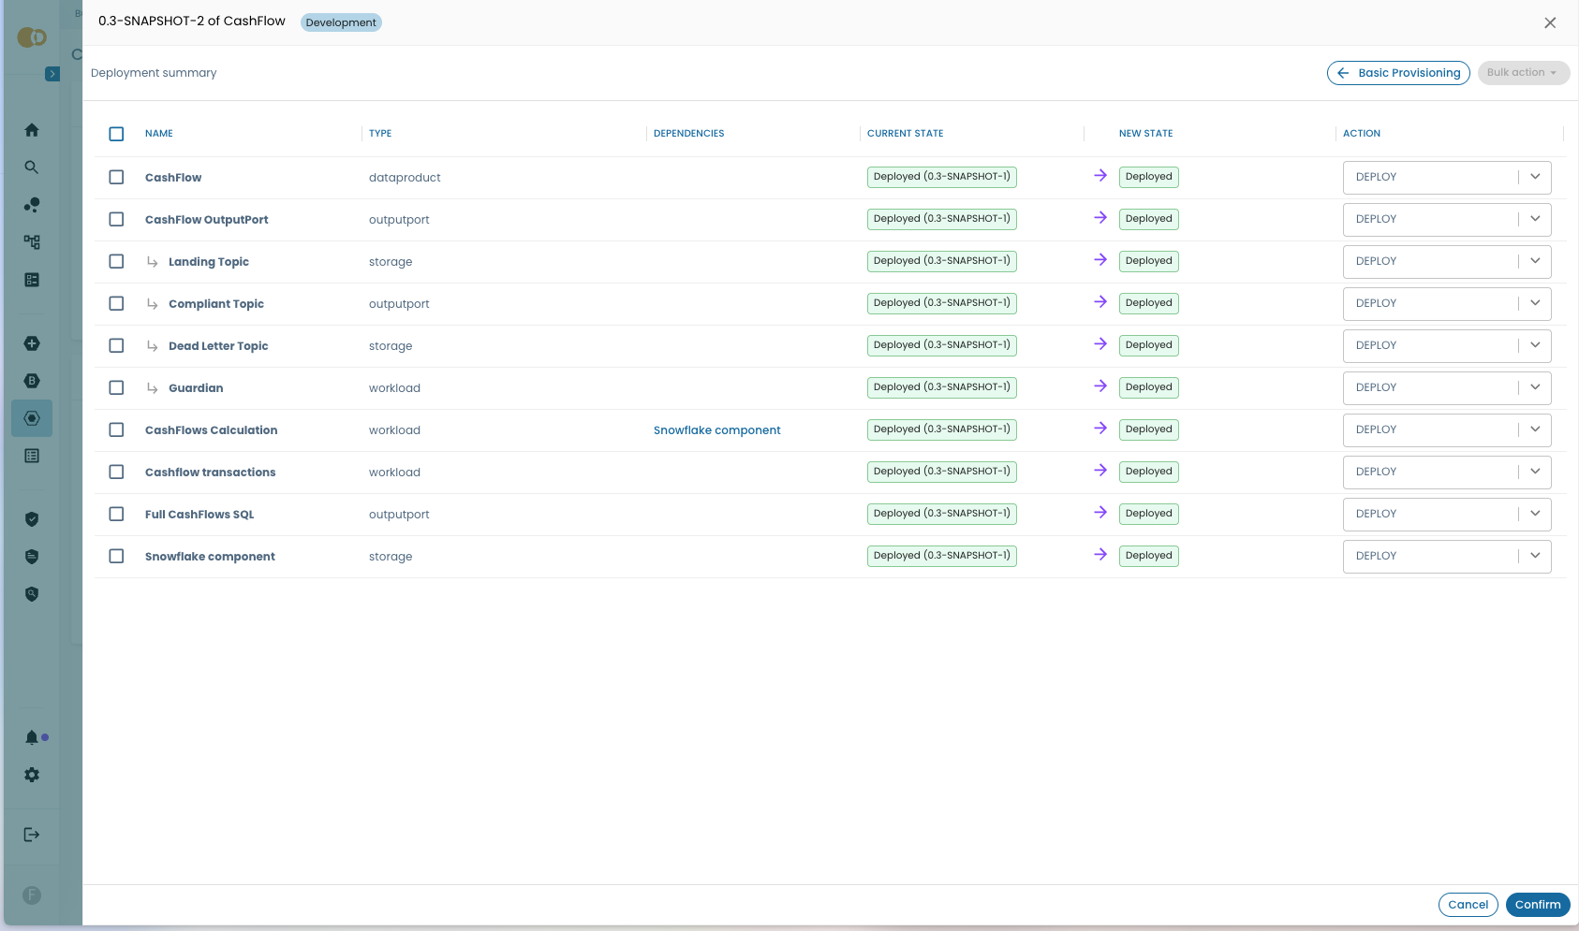
Task: Open the table list icon in sidebar
Action: pos(32,456)
